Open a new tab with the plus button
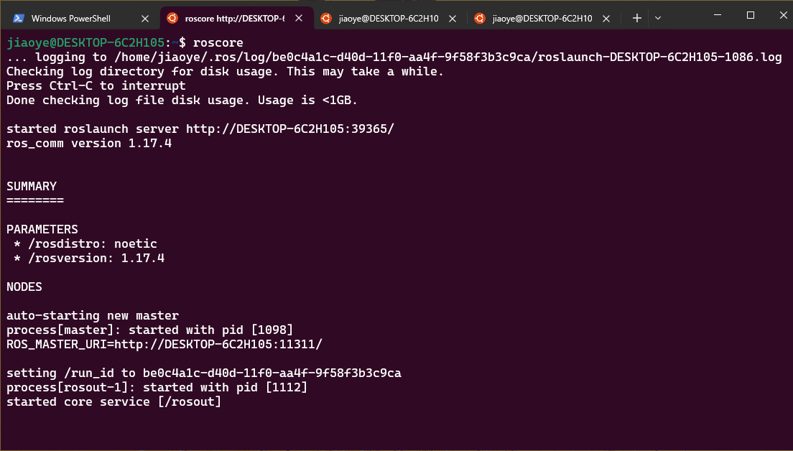Viewport: 793px width, 451px height. coord(636,19)
